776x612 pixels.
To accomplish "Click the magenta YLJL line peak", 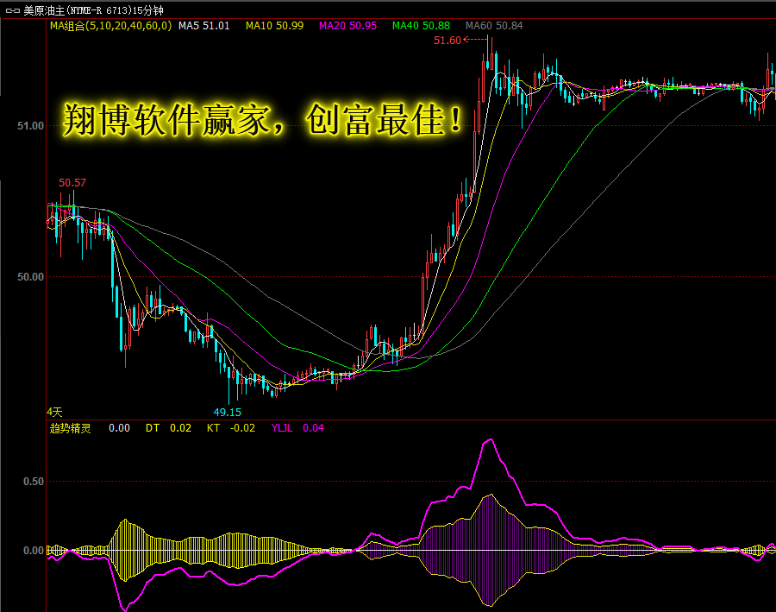I will [490, 439].
